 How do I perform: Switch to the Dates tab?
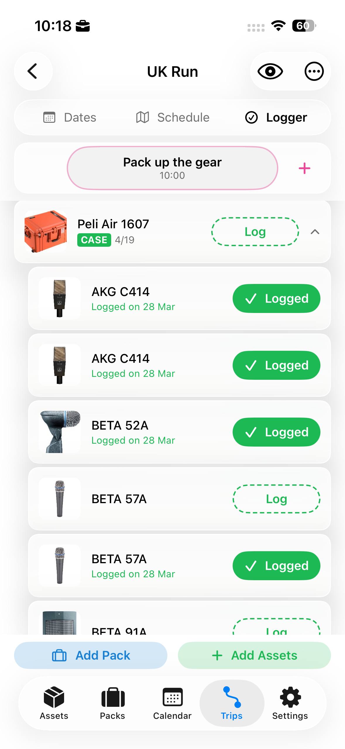point(70,118)
